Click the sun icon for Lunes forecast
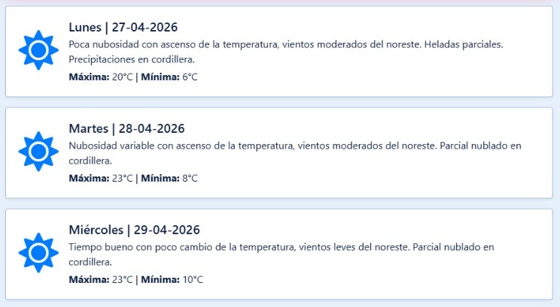This screenshot has height=307, width=560. 38,51
